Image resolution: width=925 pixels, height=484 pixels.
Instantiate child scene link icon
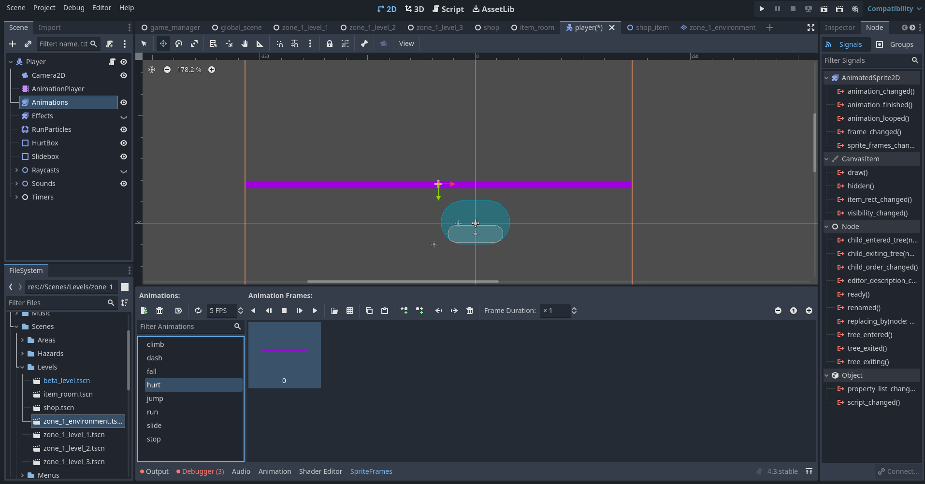[x=28, y=44]
